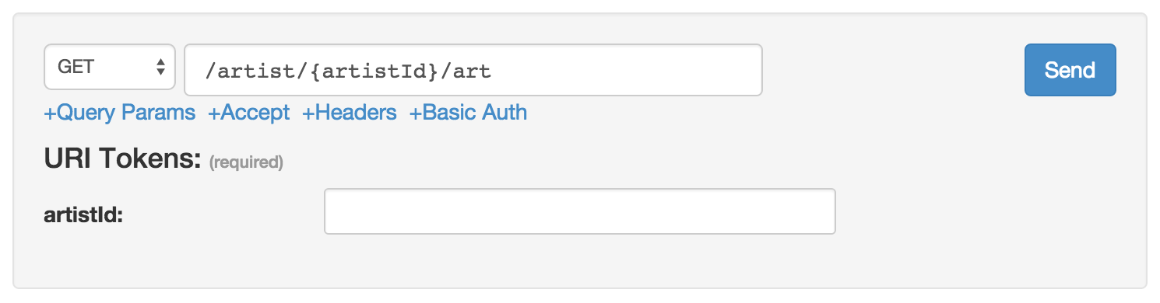1160x303 pixels.
Task: Click the plus sign of +Accept
Action: 214,113
